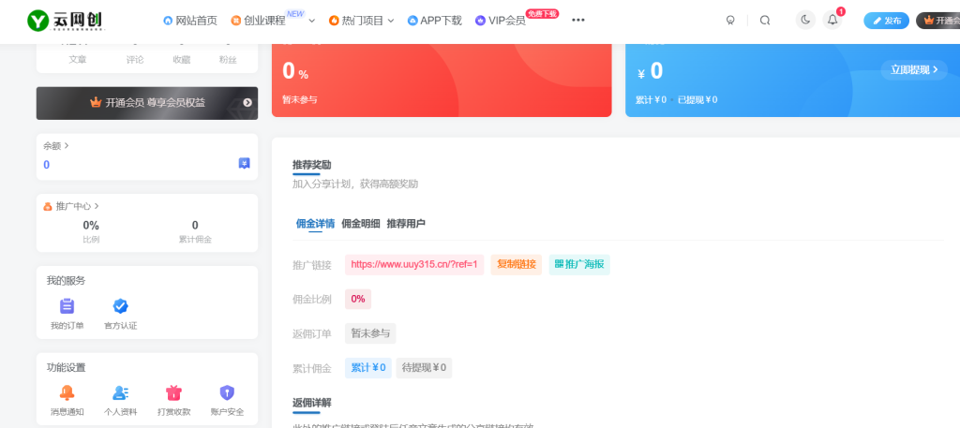Click 收藏 in the profile stats
960x428 pixels.
tap(181, 60)
